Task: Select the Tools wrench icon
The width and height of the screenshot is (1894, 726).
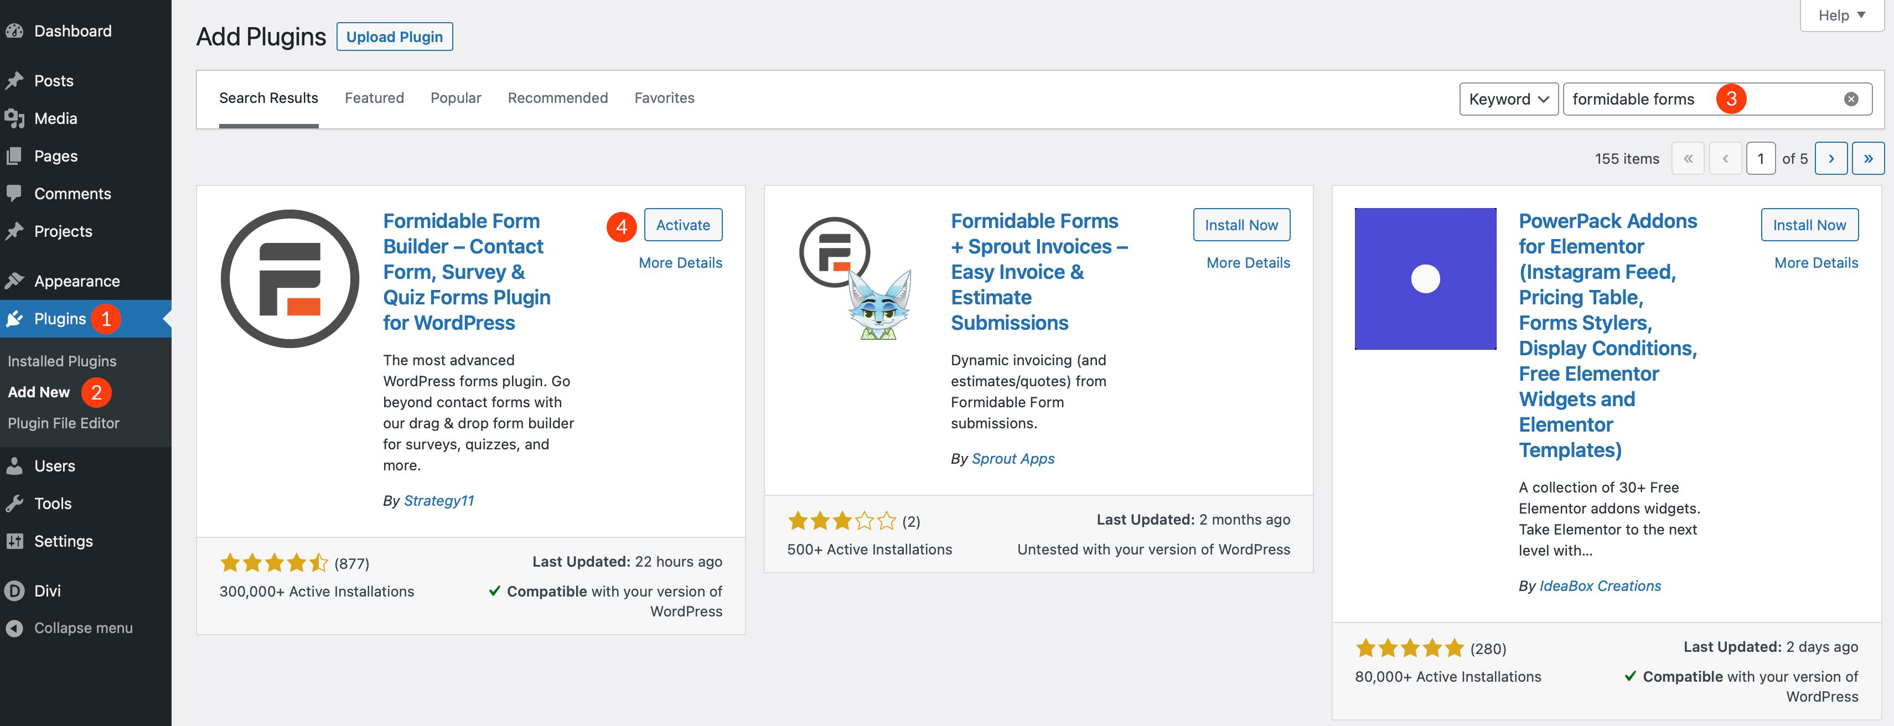Action: (16, 502)
